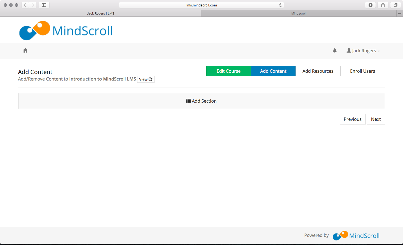This screenshot has height=245, width=403.
Task: Add a new section
Action: 201,101
